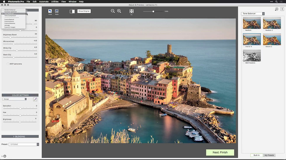Image resolution: width=286 pixels, height=160 pixels.
Task: Click the Show Original button
Action: tap(84, 11)
